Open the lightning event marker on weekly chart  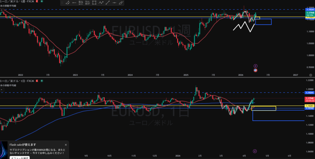click(255, 66)
